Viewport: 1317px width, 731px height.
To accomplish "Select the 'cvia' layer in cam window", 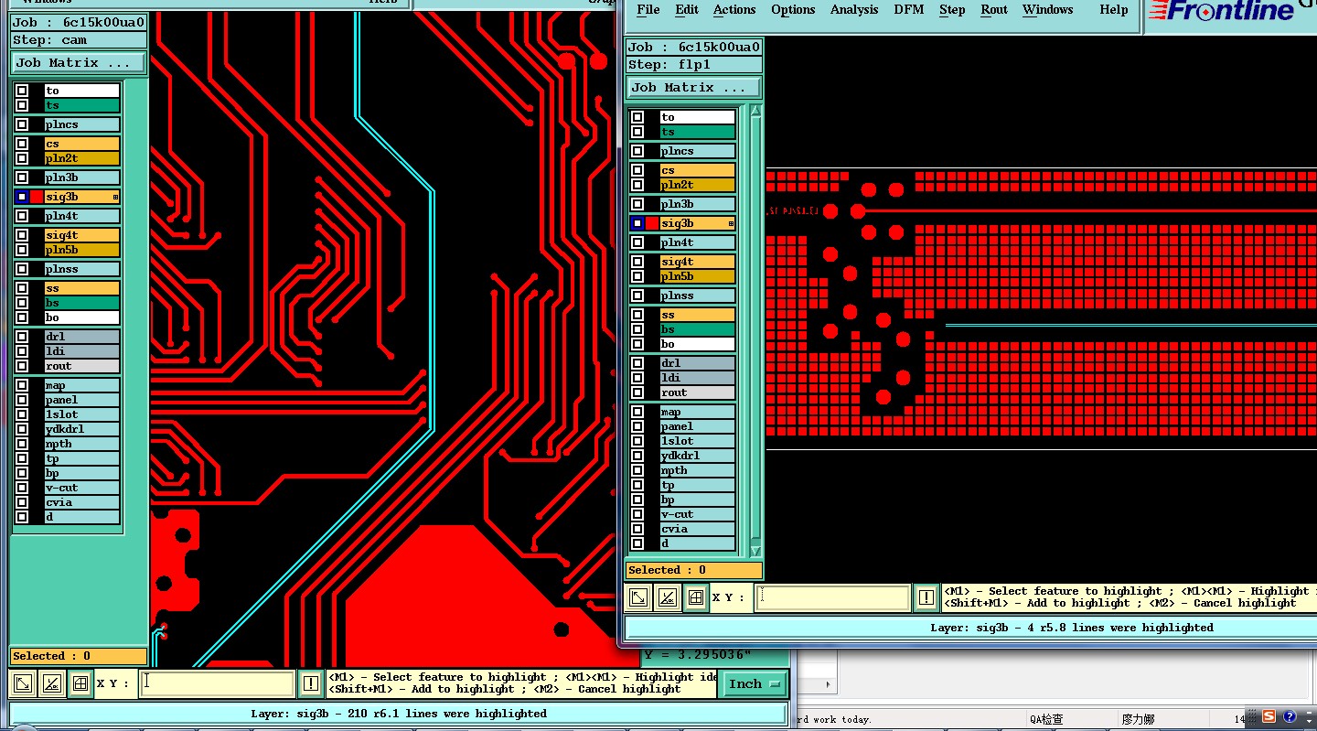I will [82, 502].
